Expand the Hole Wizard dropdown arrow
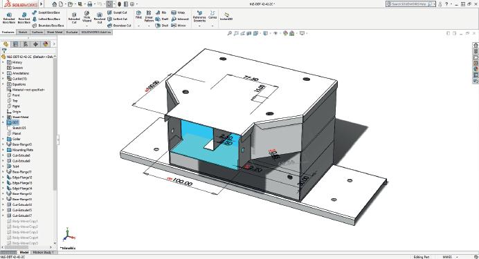This screenshot has height=259, width=479. pyautogui.click(x=87, y=26)
